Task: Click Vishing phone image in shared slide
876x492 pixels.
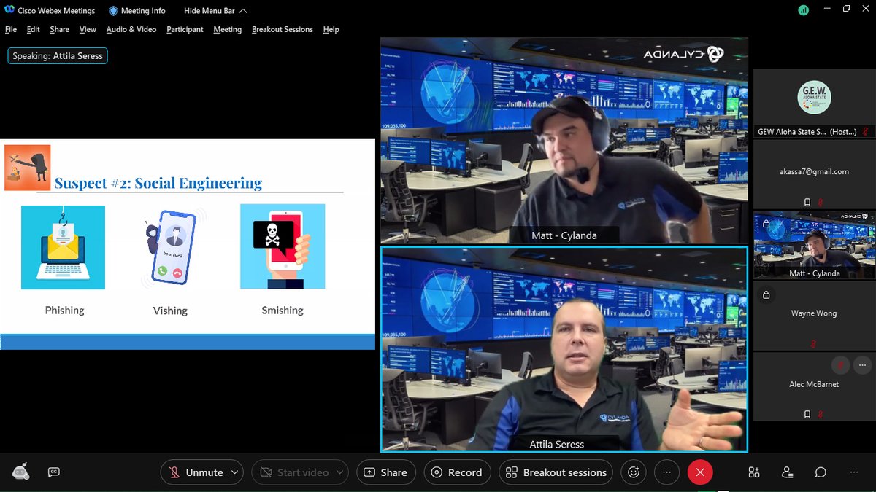Action: click(x=172, y=246)
